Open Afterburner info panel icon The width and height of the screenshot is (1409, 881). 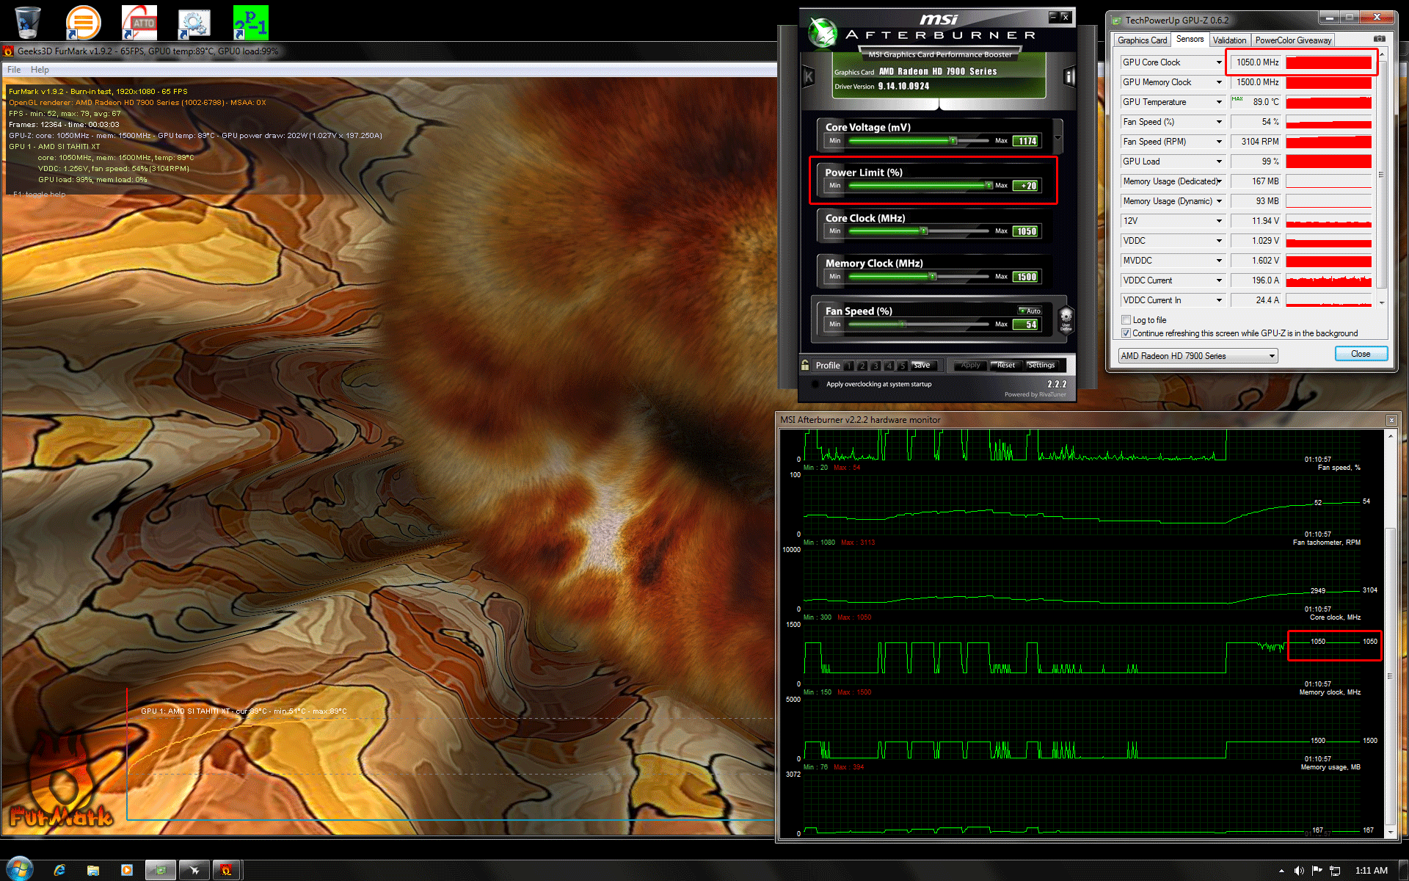click(x=1069, y=76)
